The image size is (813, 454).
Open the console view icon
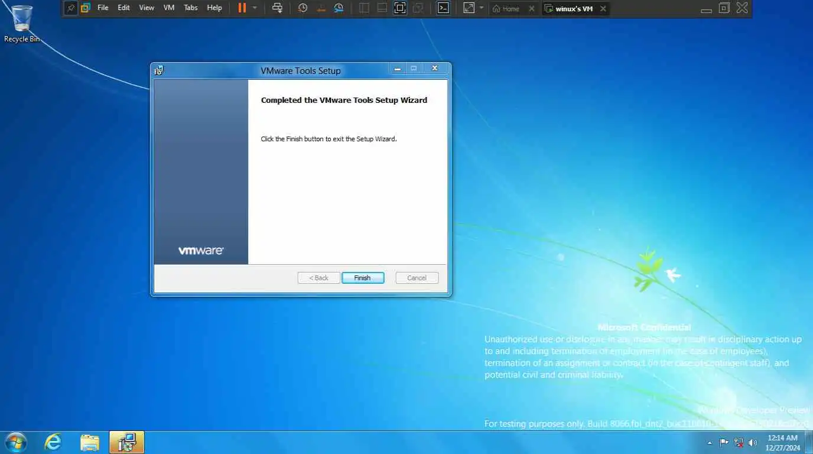tap(443, 8)
